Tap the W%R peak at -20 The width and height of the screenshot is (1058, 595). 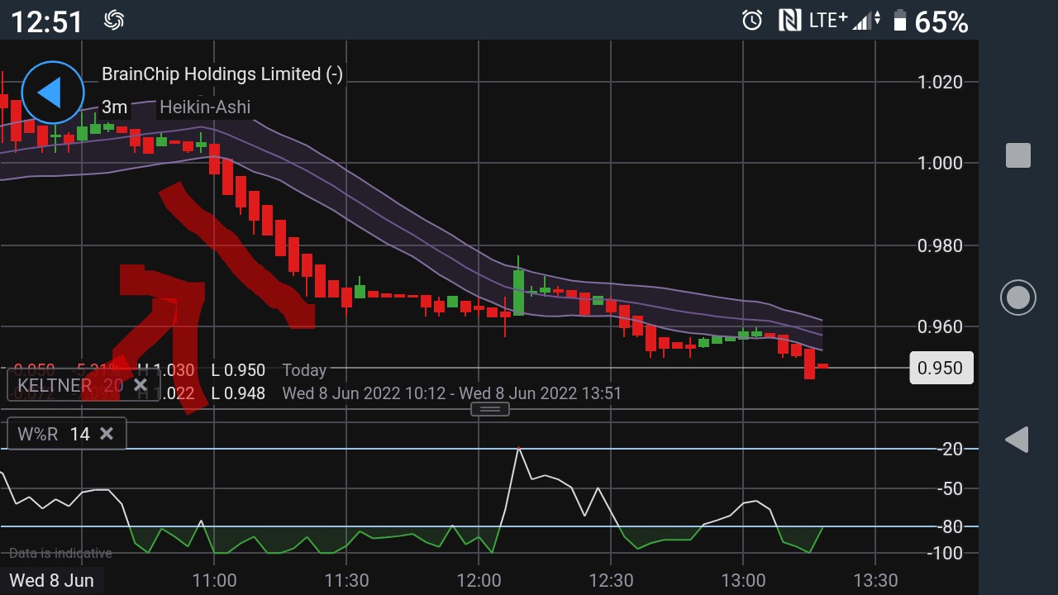click(518, 449)
